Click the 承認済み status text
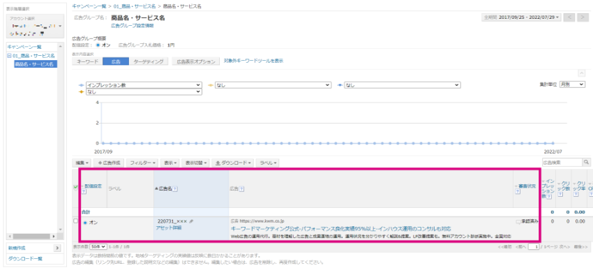Image resolution: width=593 pixels, height=275 pixels. coord(530,221)
